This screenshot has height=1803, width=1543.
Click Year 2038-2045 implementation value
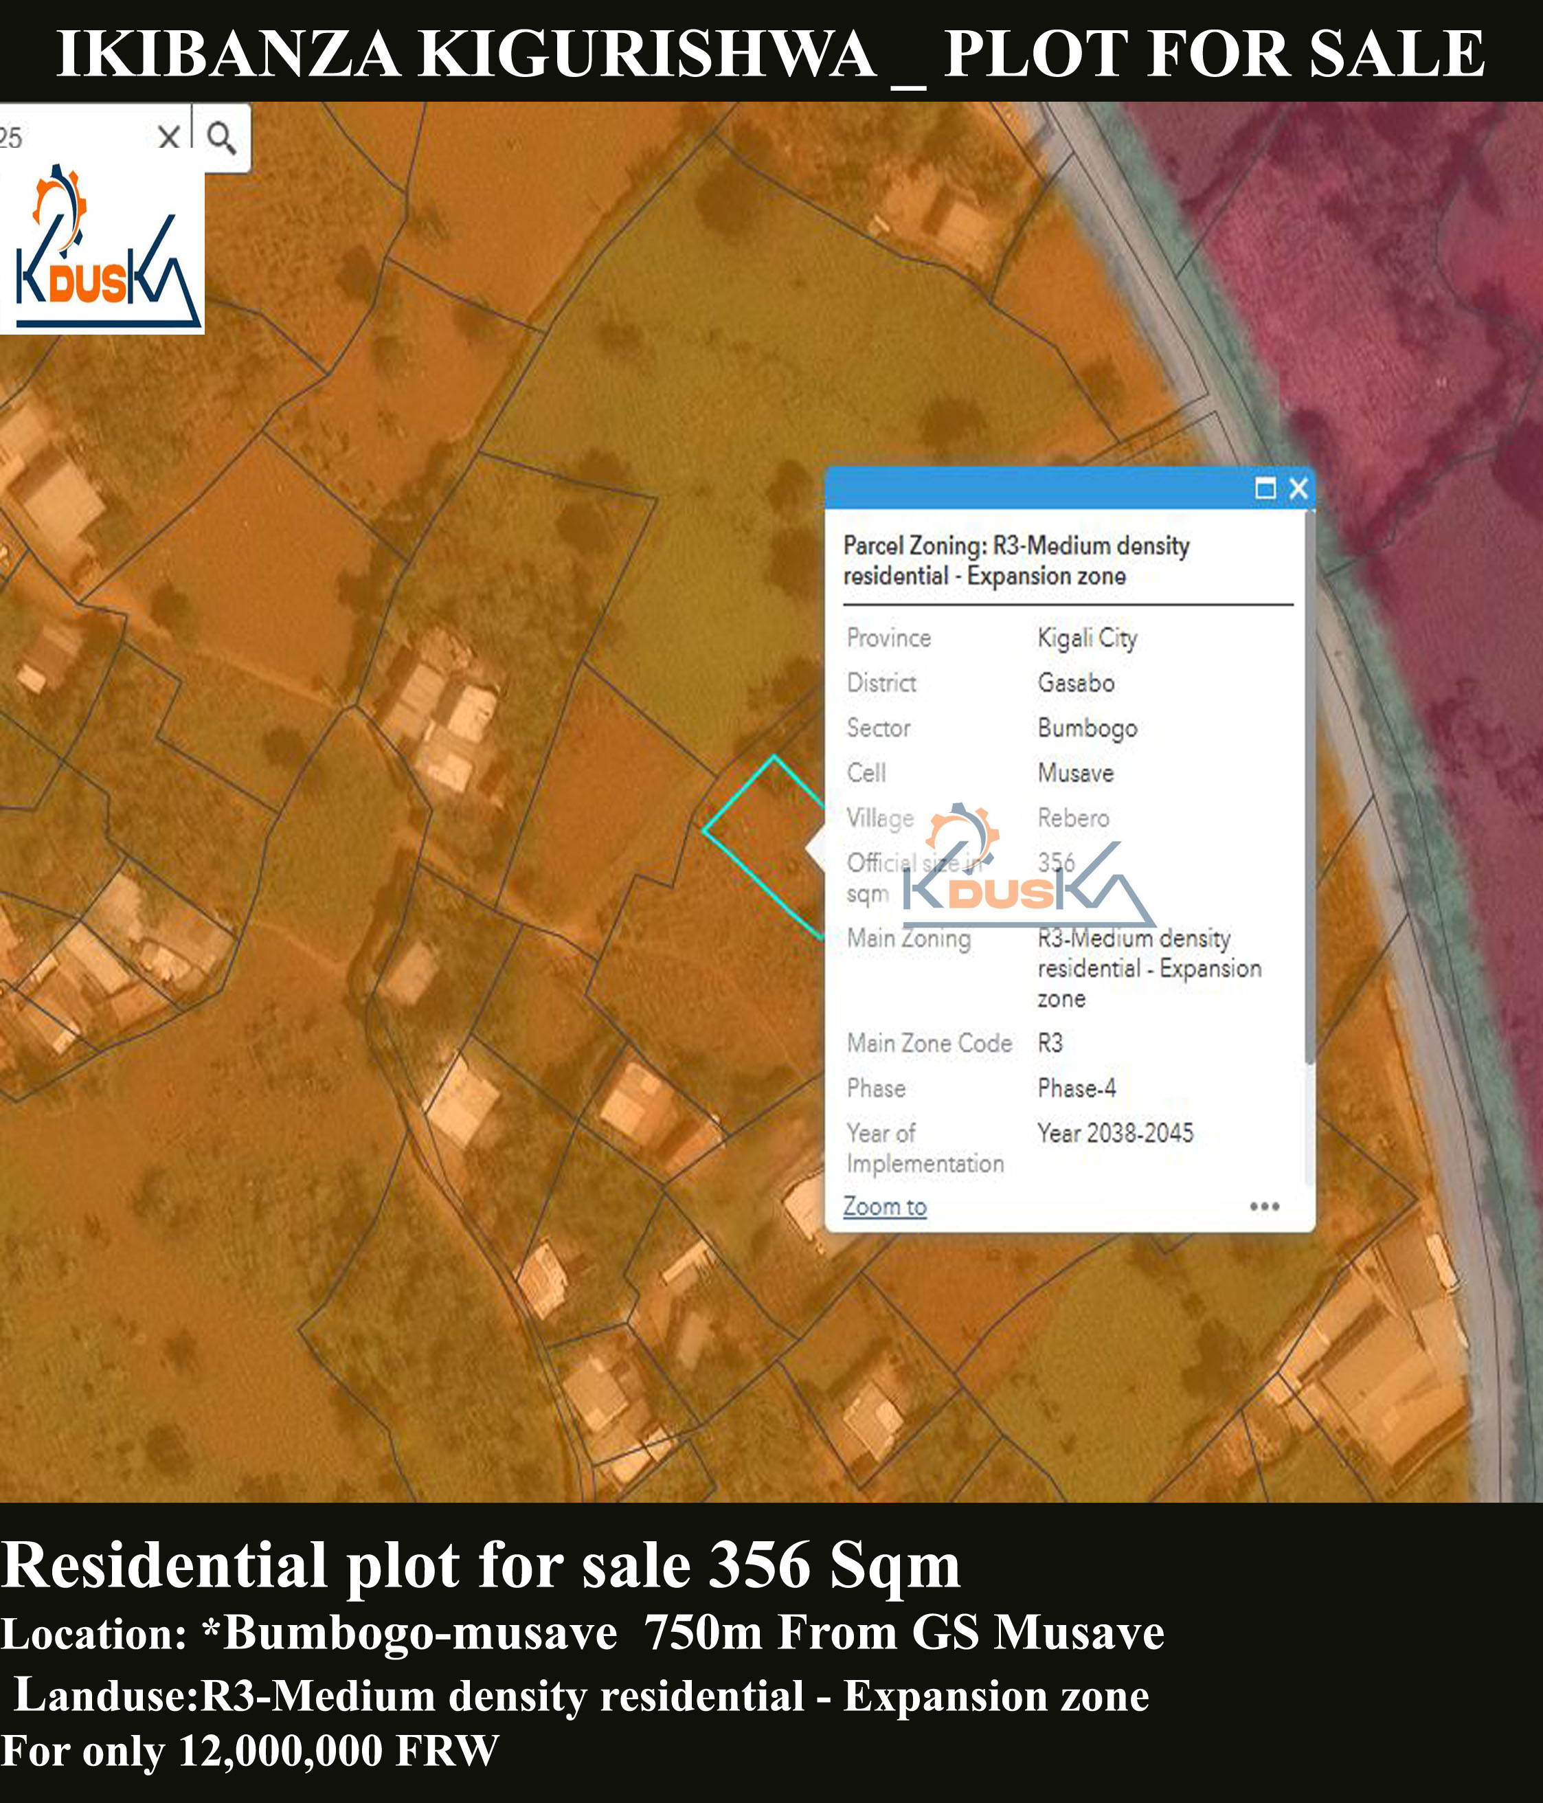pyautogui.click(x=1115, y=1133)
